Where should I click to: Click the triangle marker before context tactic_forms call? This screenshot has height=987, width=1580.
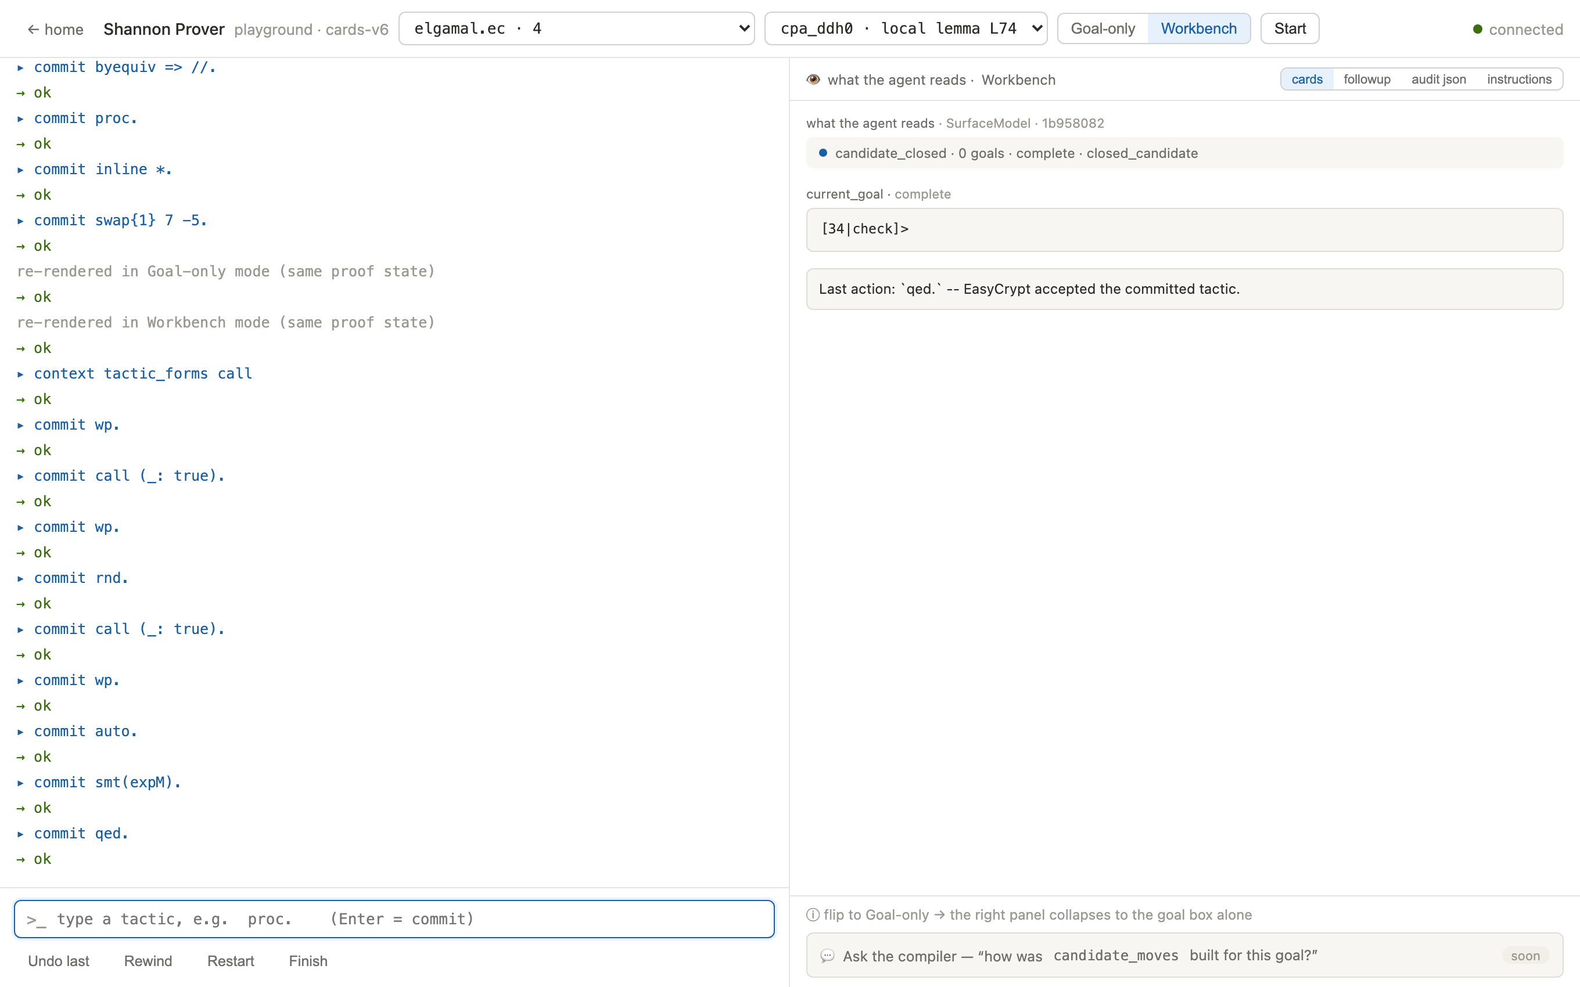tap(21, 374)
